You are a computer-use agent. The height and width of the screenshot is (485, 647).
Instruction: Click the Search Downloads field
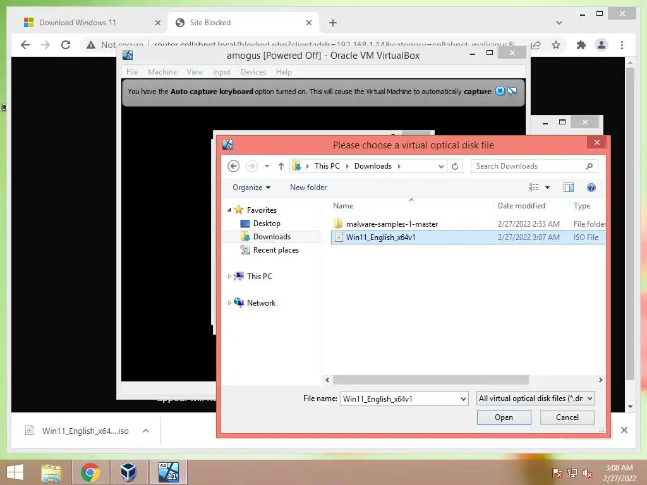[534, 166]
